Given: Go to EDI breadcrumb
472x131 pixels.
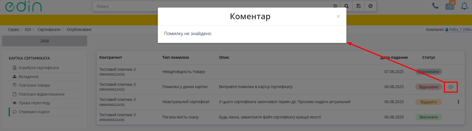Looking at the screenshot, I should [28, 30].
